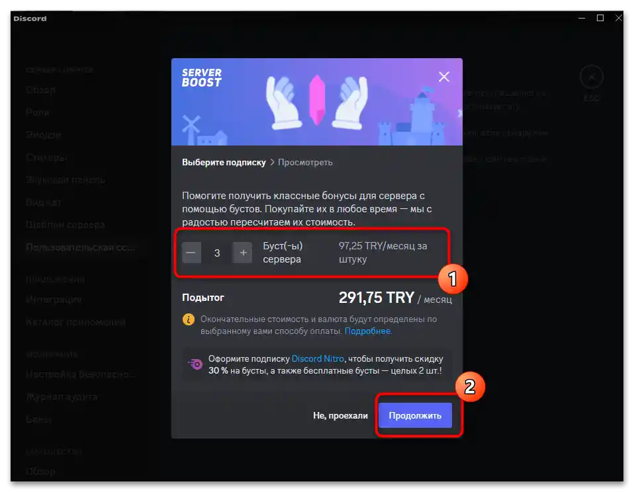
Task: Open Шаблон сервера in background sidebar
Action: click(65, 225)
